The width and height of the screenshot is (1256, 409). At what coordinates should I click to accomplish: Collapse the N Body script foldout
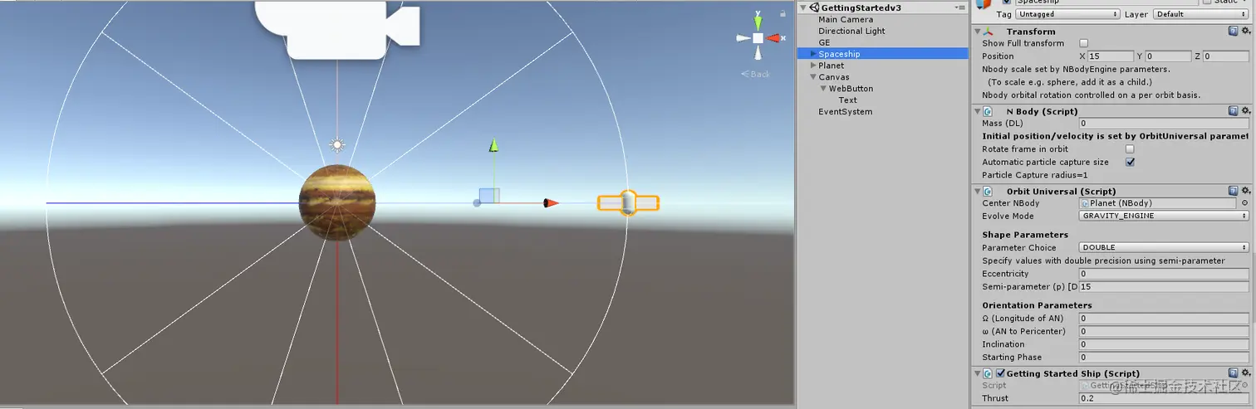(x=977, y=111)
